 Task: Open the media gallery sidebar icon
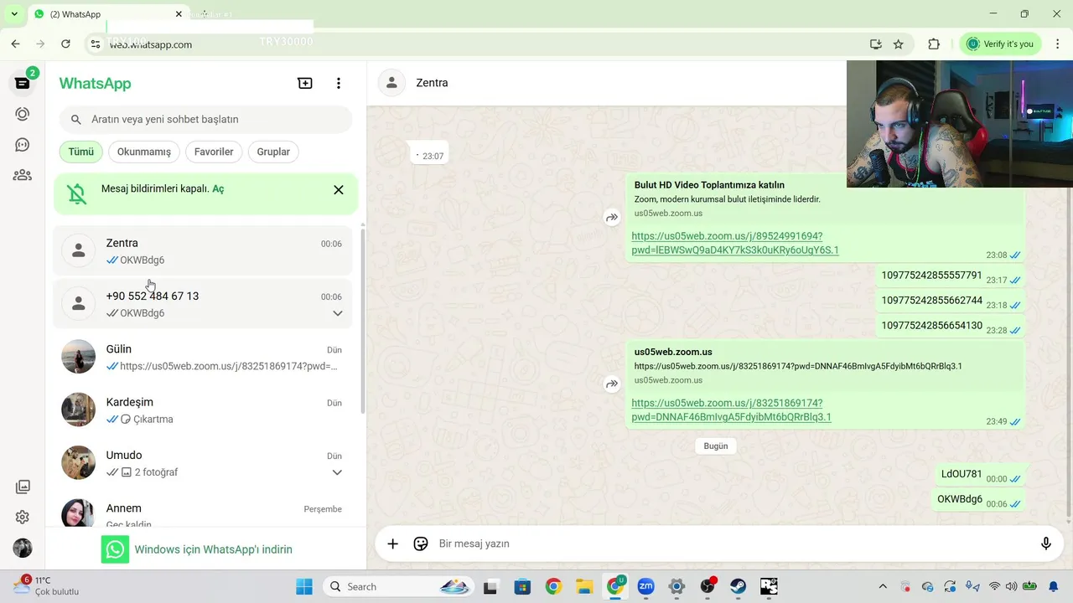pos(23,487)
